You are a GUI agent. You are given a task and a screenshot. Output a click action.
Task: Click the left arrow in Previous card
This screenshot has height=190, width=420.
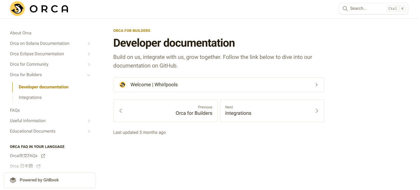point(121,111)
